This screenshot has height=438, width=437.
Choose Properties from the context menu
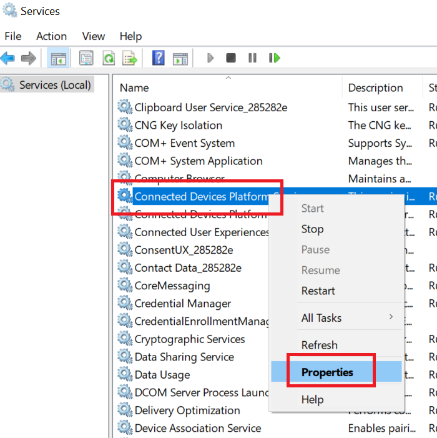click(327, 372)
